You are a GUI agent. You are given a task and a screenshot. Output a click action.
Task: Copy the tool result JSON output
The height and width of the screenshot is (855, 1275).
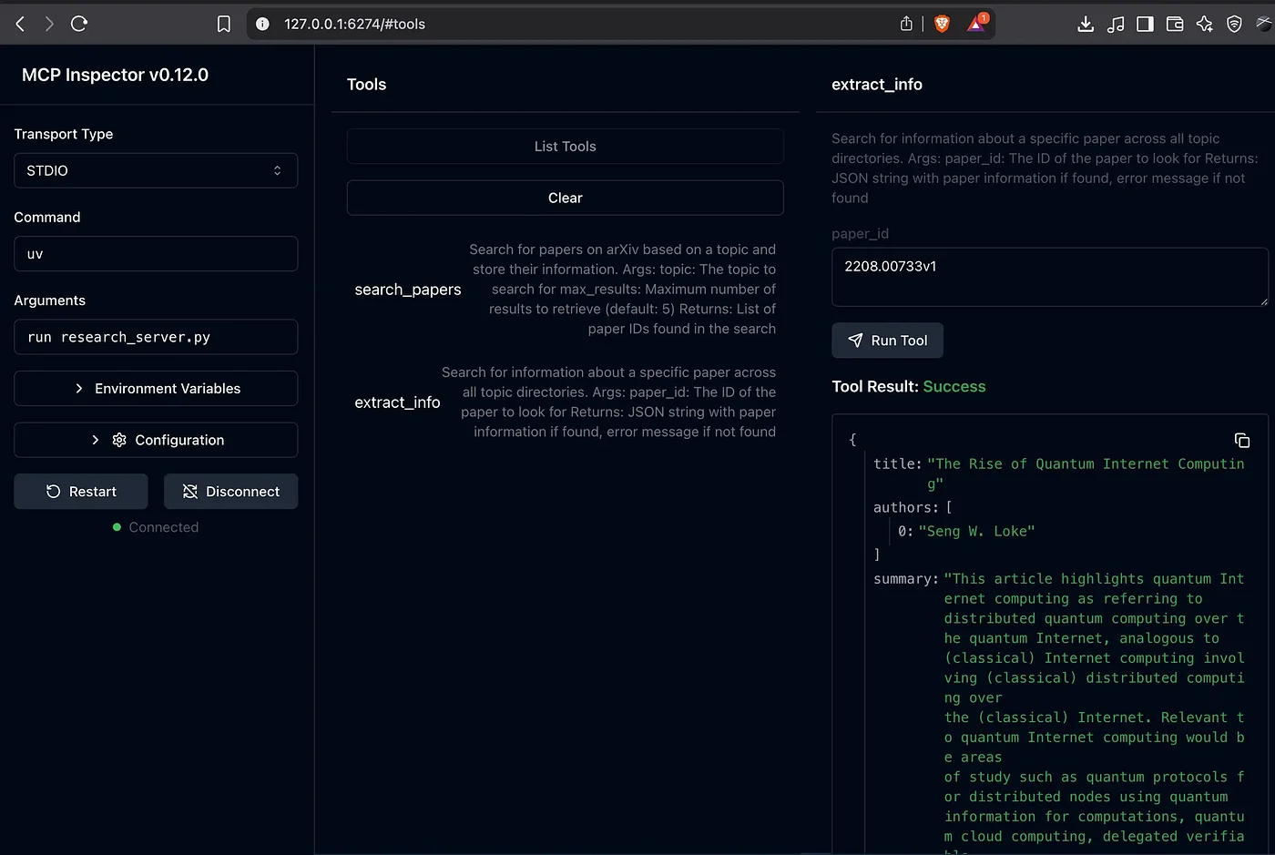tap(1242, 440)
